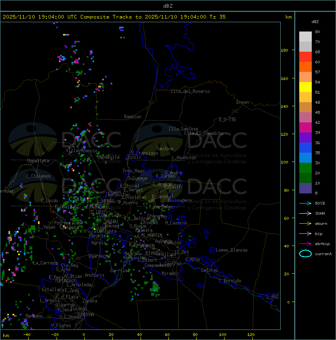Click the 'Lomas_Blancas' map label
Viewport: 336px width, 340px height.
pyautogui.click(x=232, y=250)
